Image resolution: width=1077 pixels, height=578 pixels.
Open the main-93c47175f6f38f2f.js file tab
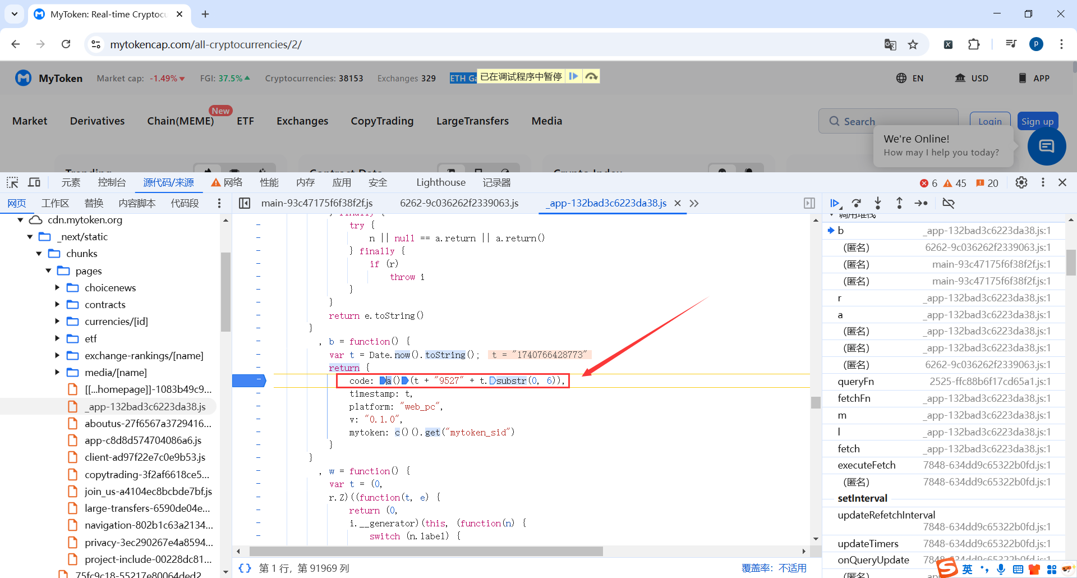pyautogui.click(x=317, y=203)
